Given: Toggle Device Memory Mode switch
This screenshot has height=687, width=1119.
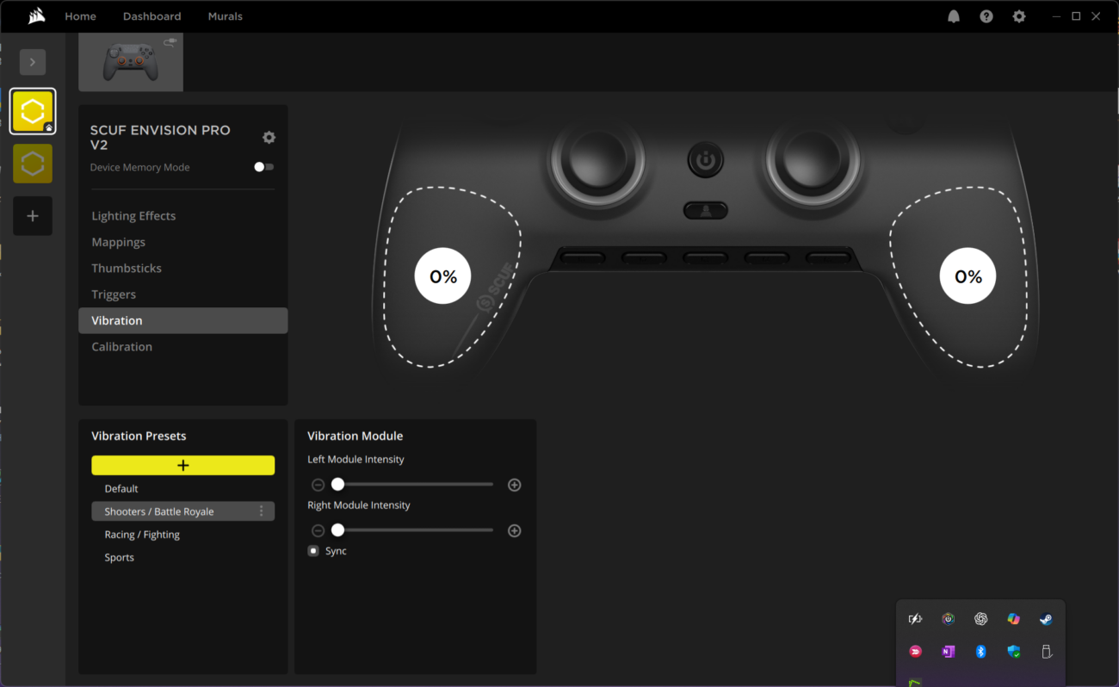Looking at the screenshot, I should pos(264,167).
